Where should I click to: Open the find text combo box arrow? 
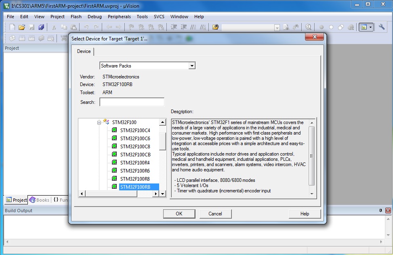[x=277, y=27]
